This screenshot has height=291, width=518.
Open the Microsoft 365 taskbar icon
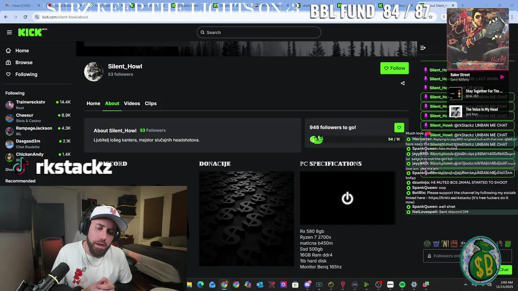(x=248, y=285)
